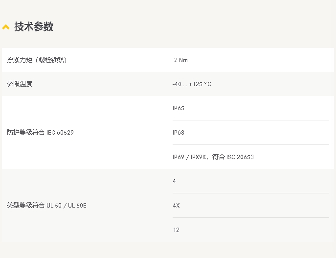Click the type rating value 4
This screenshot has height=258, width=336.
pos(175,181)
